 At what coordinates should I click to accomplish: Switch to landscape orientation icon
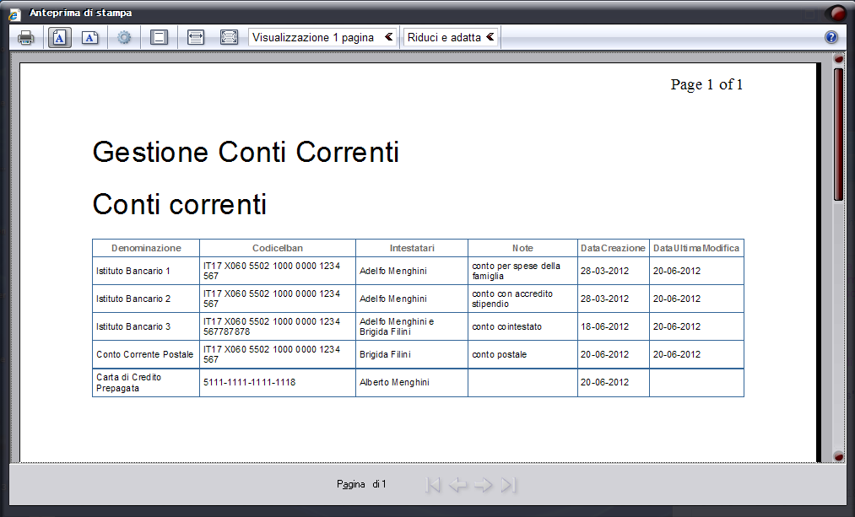(90, 38)
